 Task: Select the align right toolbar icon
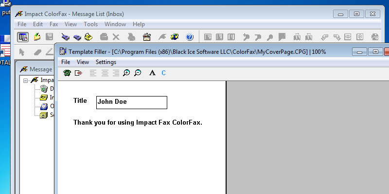click(x=116, y=73)
